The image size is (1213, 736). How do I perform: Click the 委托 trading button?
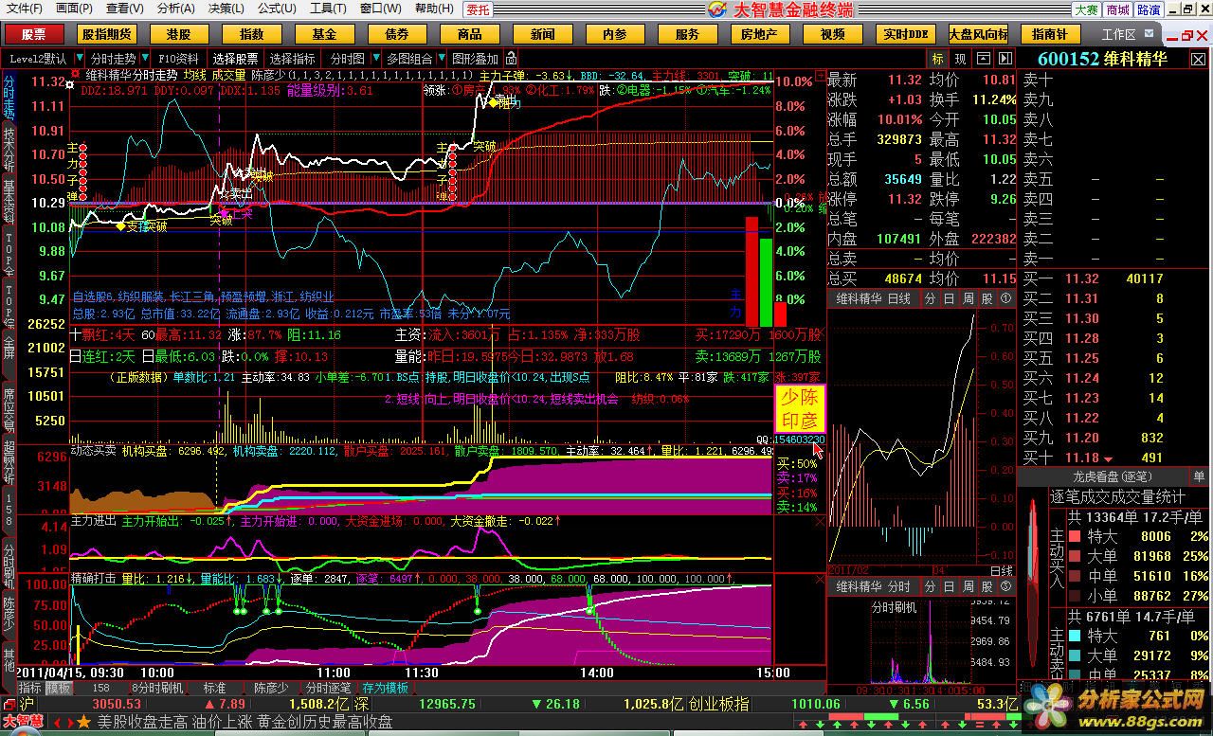pyautogui.click(x=479, y=9)
